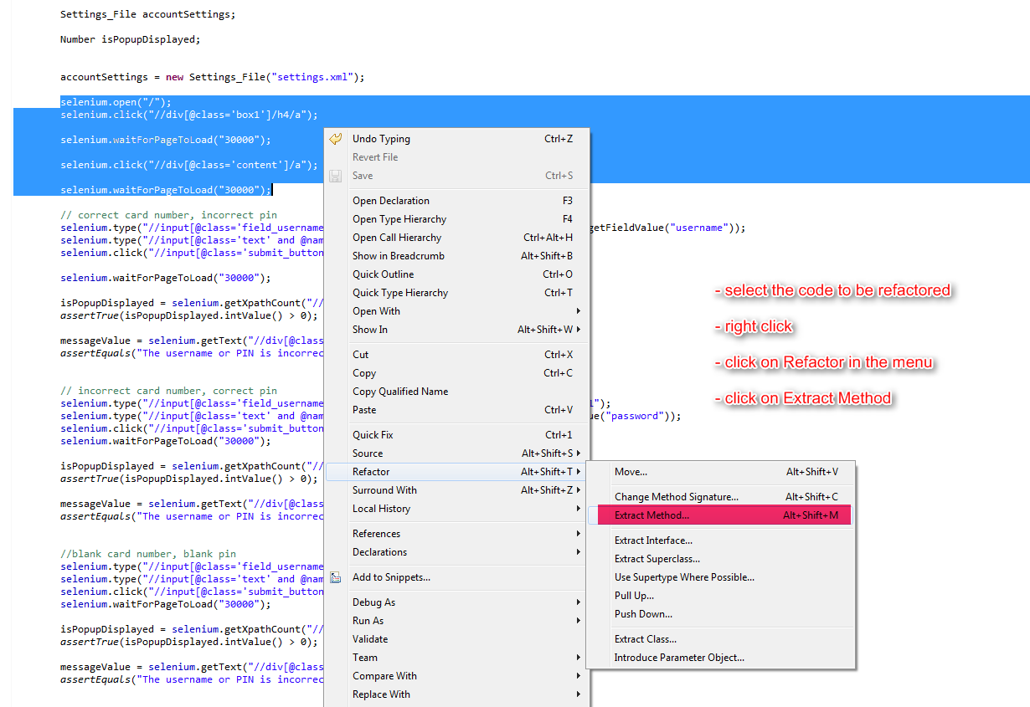Choose Revert File menu entry

pyautogui.click(x=457, y=157)
